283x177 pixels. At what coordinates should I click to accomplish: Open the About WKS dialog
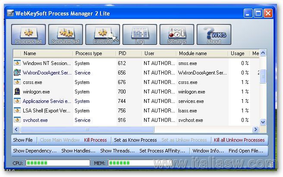(x=214, y=34)
